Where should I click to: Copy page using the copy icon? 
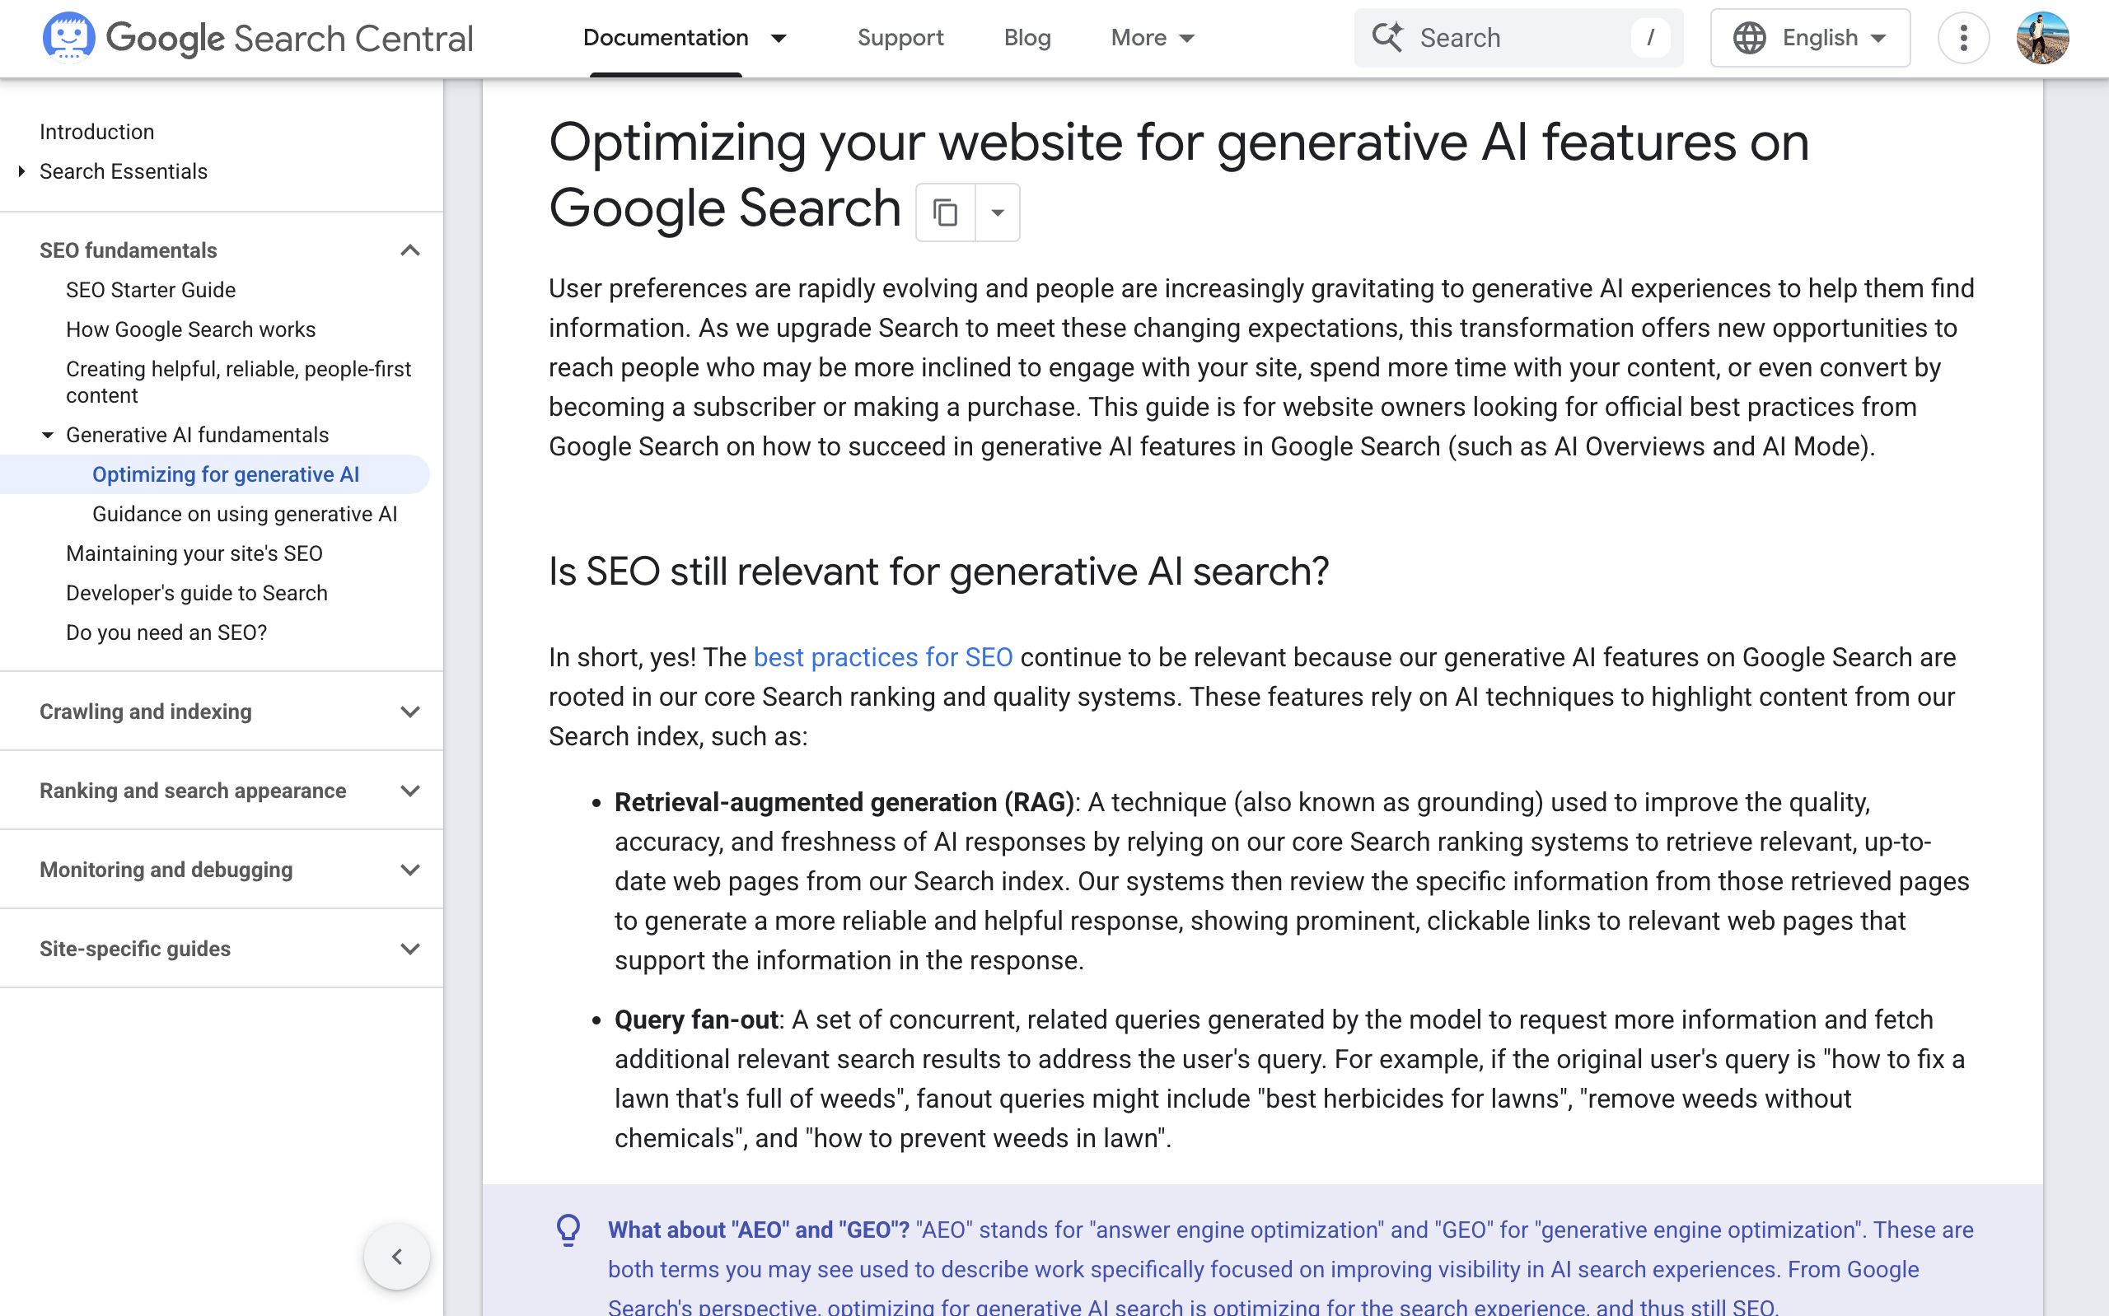(x=945, y=212)
